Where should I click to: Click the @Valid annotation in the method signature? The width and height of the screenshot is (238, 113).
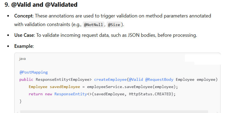(136, 80)
